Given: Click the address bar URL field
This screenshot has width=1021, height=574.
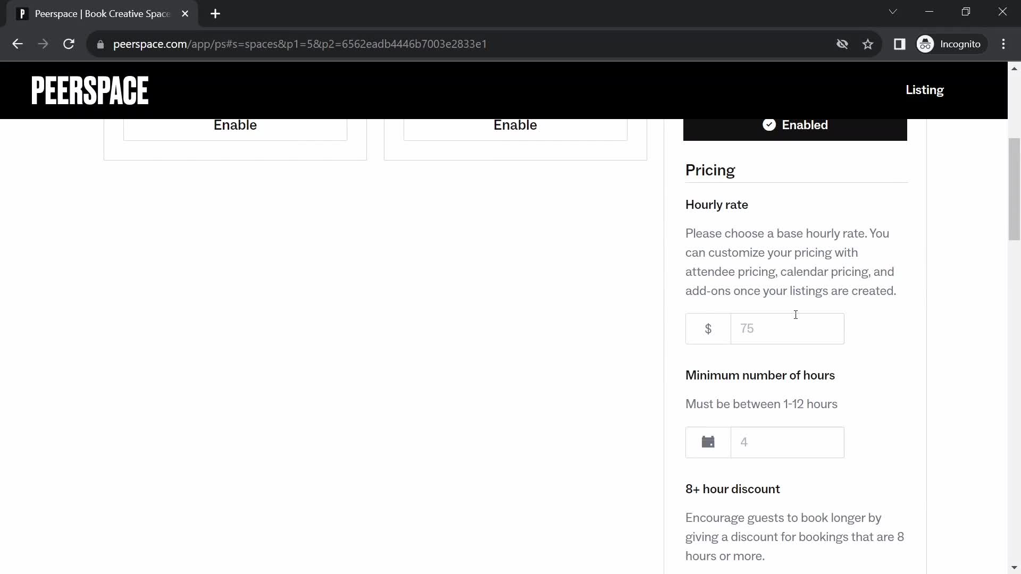Looking at the screenshot, I should 300,44.
